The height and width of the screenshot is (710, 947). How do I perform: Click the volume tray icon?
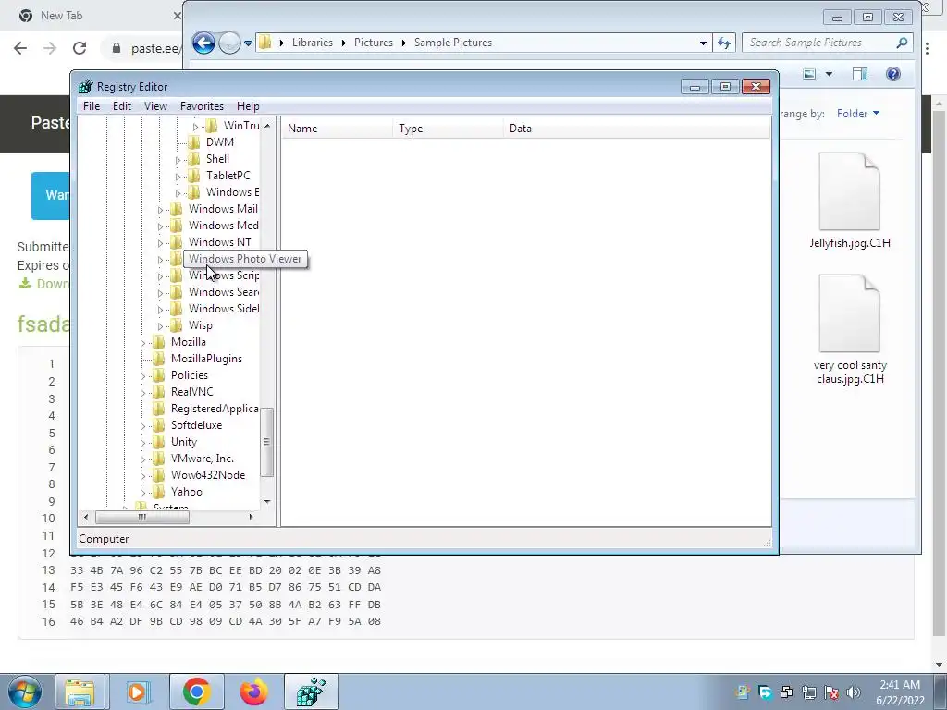click(x=854, y=692)
